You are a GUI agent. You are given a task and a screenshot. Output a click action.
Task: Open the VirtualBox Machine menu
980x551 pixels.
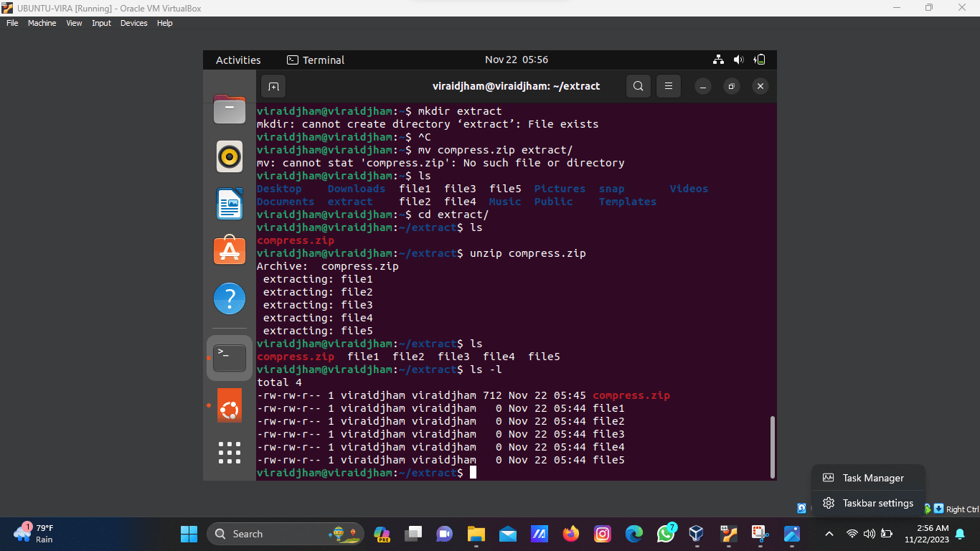(x=42, y=23)
